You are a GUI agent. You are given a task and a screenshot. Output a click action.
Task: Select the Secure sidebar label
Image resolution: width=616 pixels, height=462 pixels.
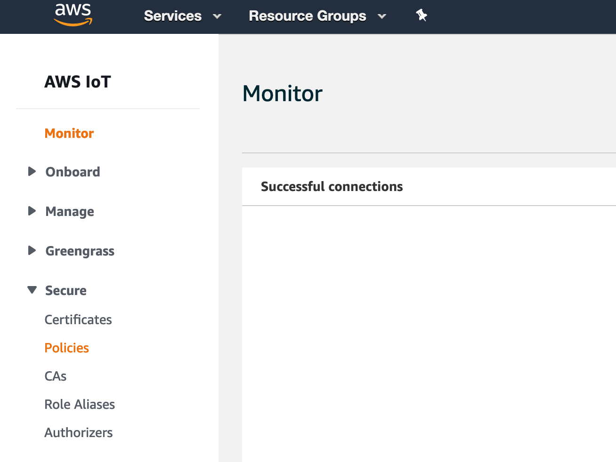pyautogui.click(x=66, y=291)
